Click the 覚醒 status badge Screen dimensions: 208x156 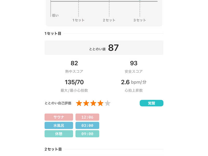[x=151, y=103]
